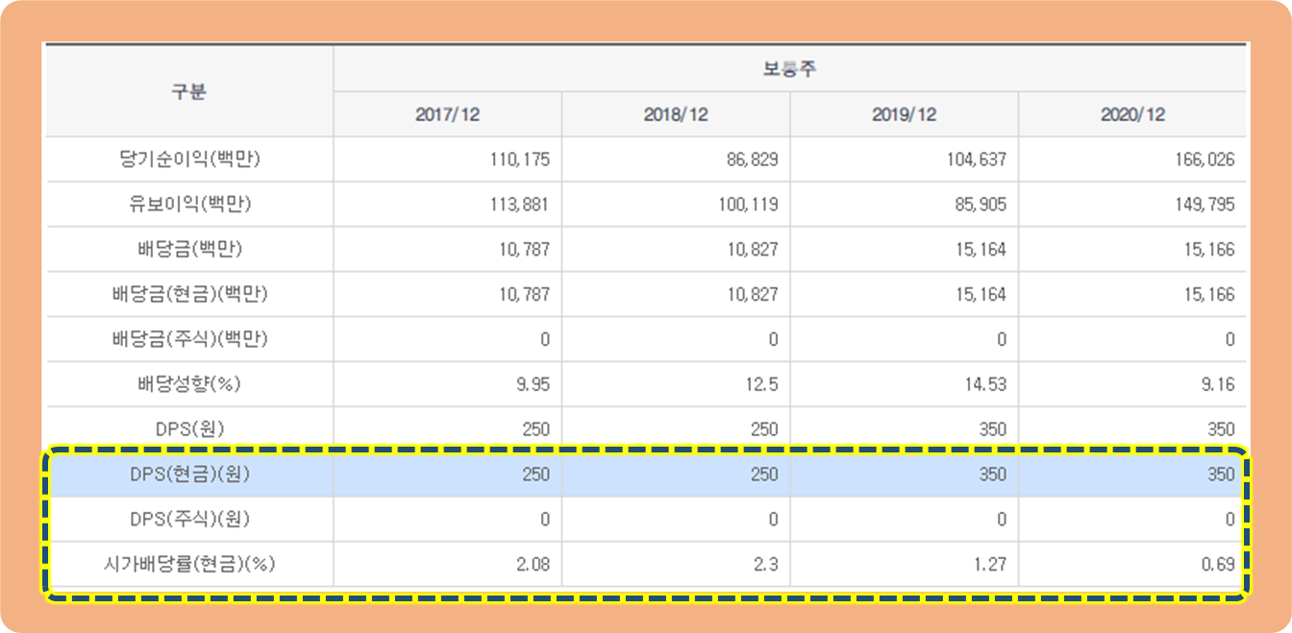Click 15,164 in the 배당금(현금)(백만) row
Viewport: 1292px width, 633px height.
(x=981, y=295)
